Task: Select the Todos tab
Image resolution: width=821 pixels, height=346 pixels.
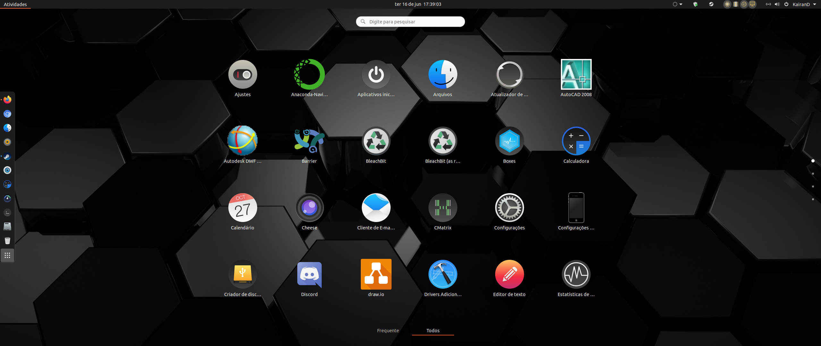Action: point(433,331)
